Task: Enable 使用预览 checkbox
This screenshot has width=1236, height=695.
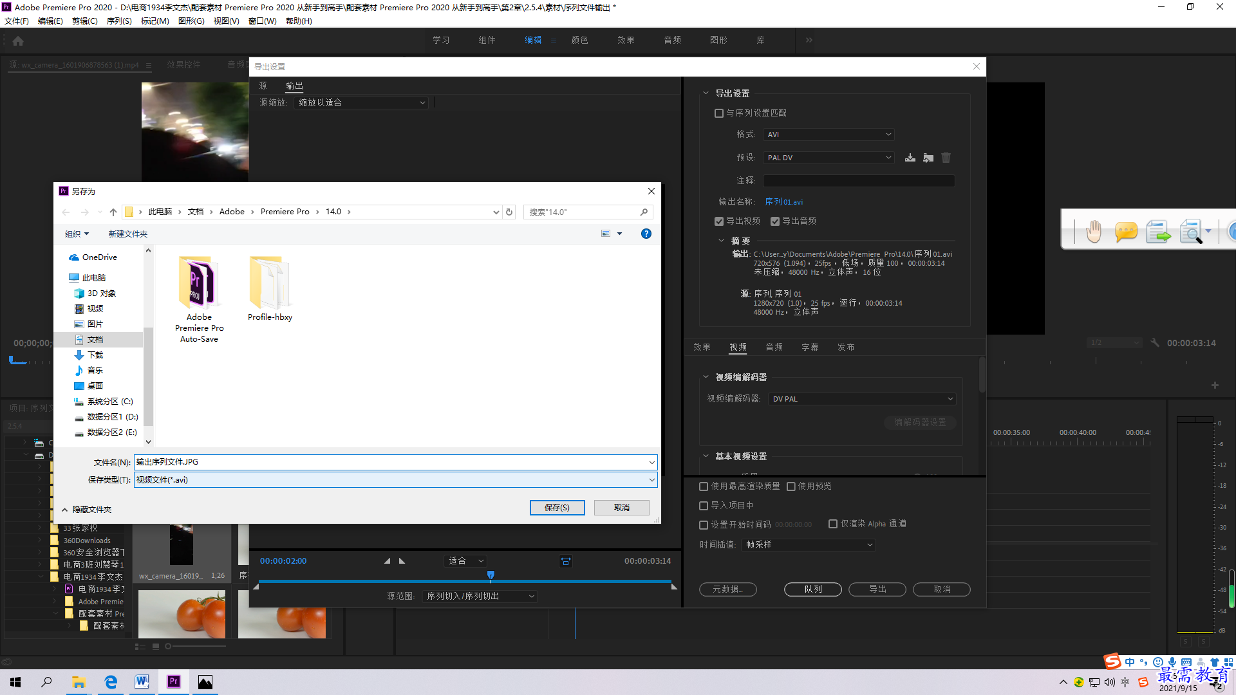Action: click(x=791, y=486)
